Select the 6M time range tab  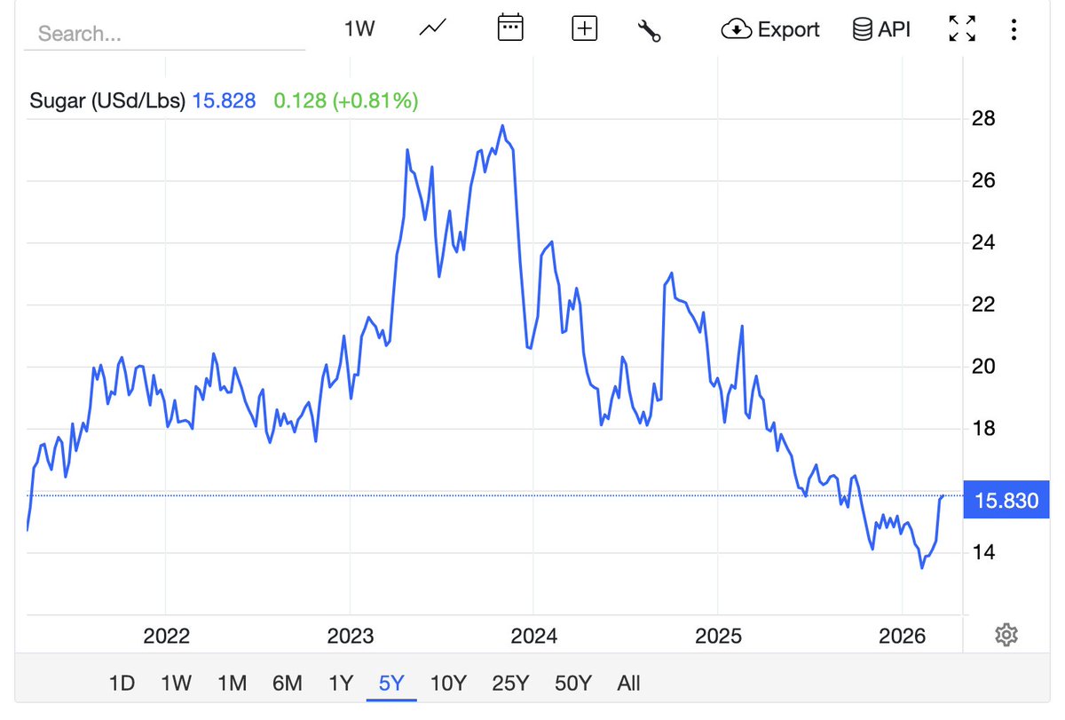[288, 684]
